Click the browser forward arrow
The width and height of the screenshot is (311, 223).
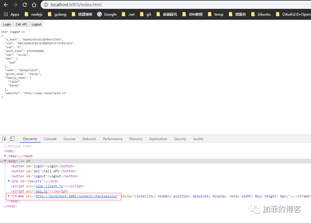tap(15, 5)
